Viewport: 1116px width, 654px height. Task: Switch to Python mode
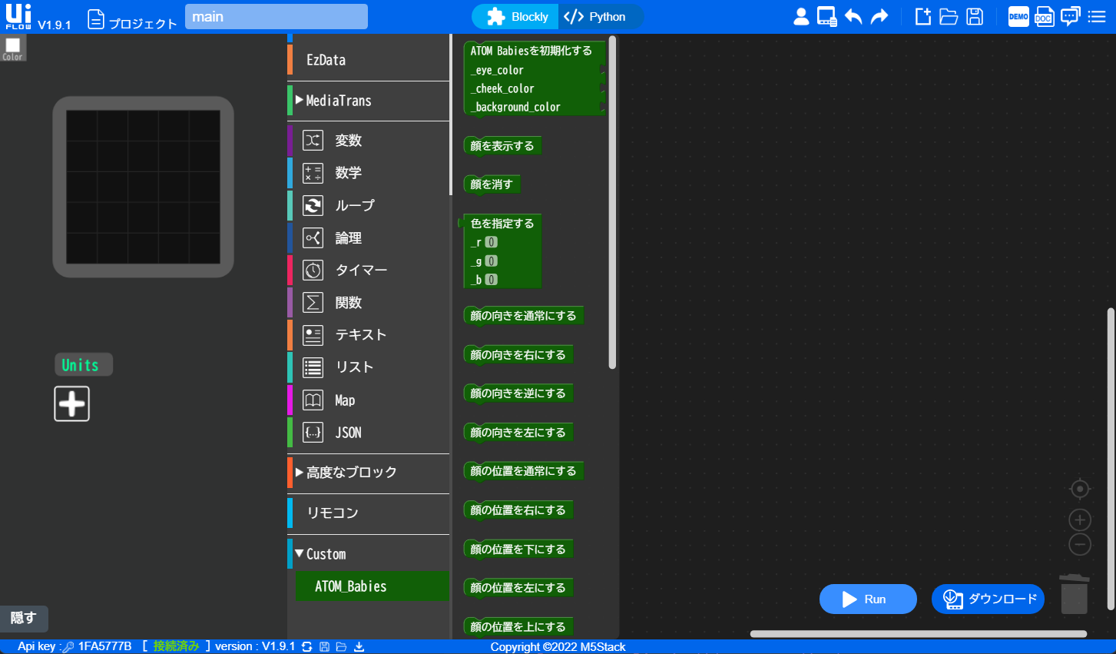[x=601, y=17]
